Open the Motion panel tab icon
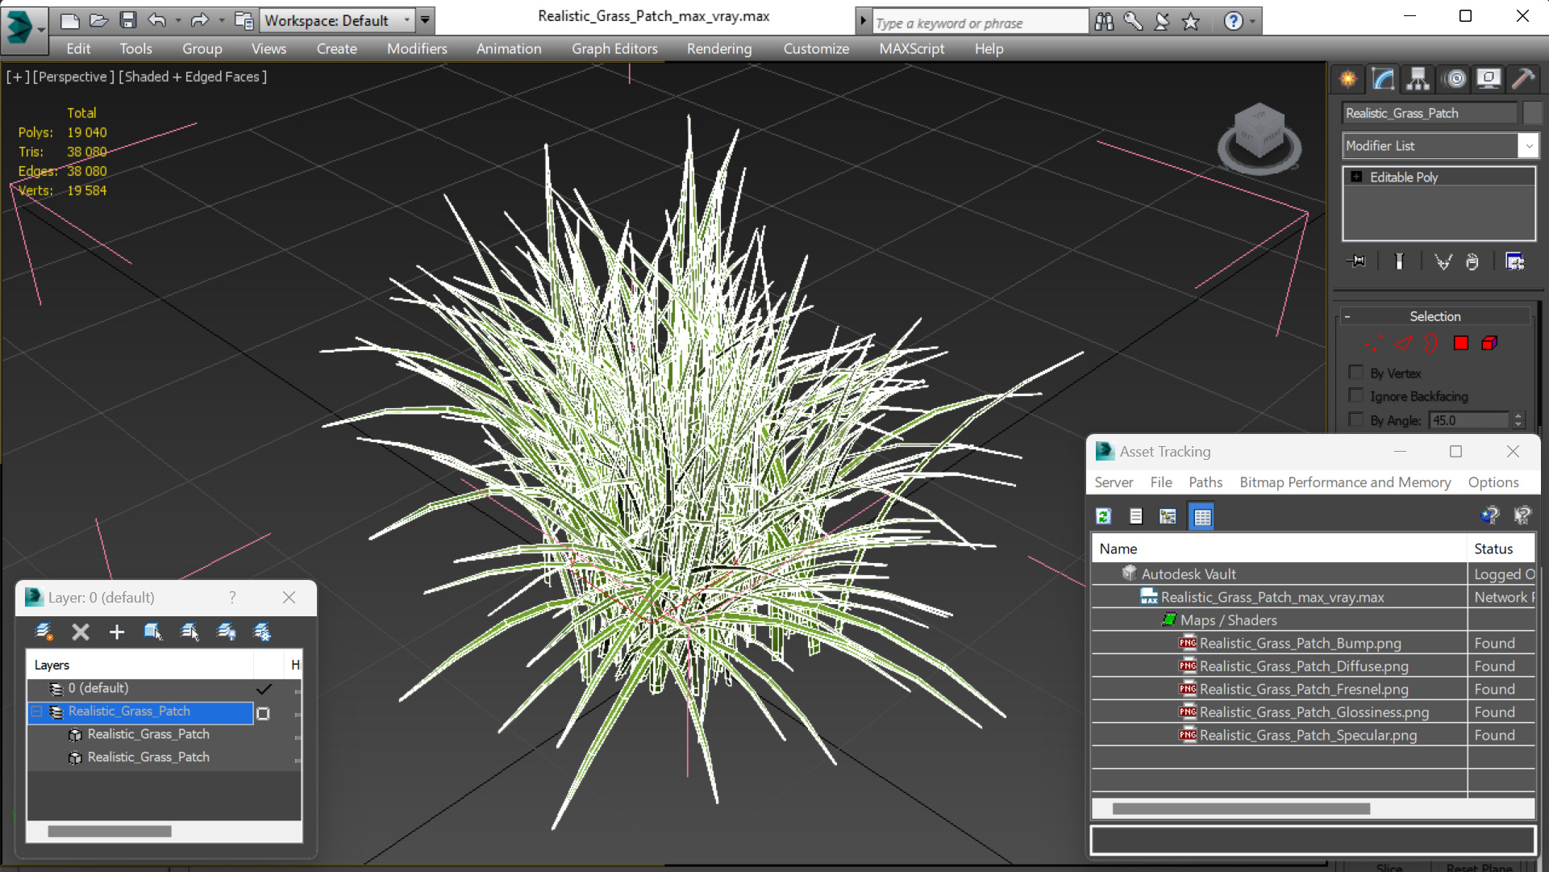Image resolution: width=1549 pixels, height=872 pixels. click(x=1455, y=78)
